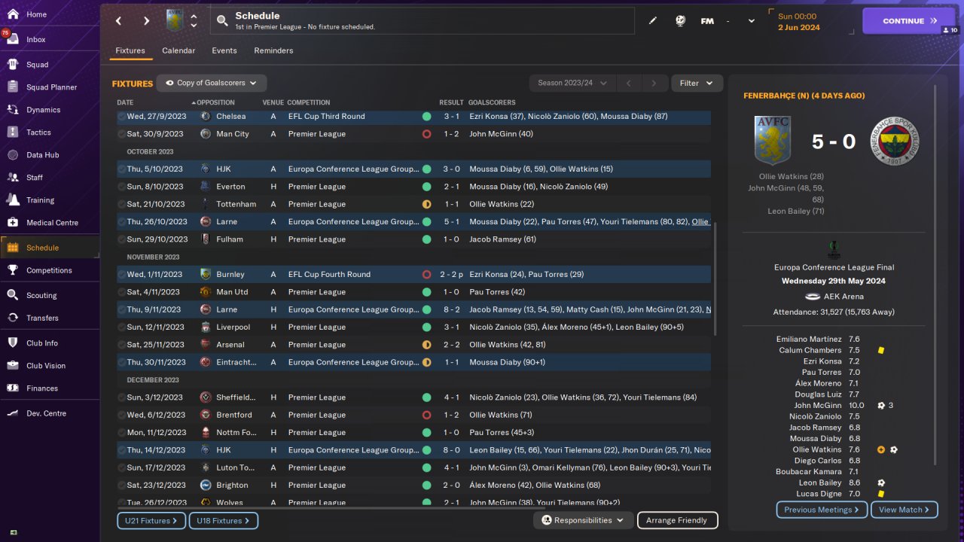Image resolution: width=964 pixels, height=542 pixels.
Task: Click the back navigation arrow
Action: click(119, 21)
